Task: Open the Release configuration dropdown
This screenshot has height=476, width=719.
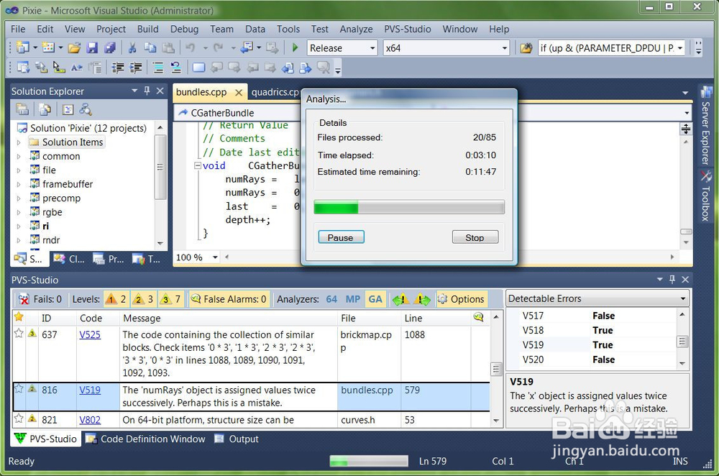Action: tap(372, 48)
